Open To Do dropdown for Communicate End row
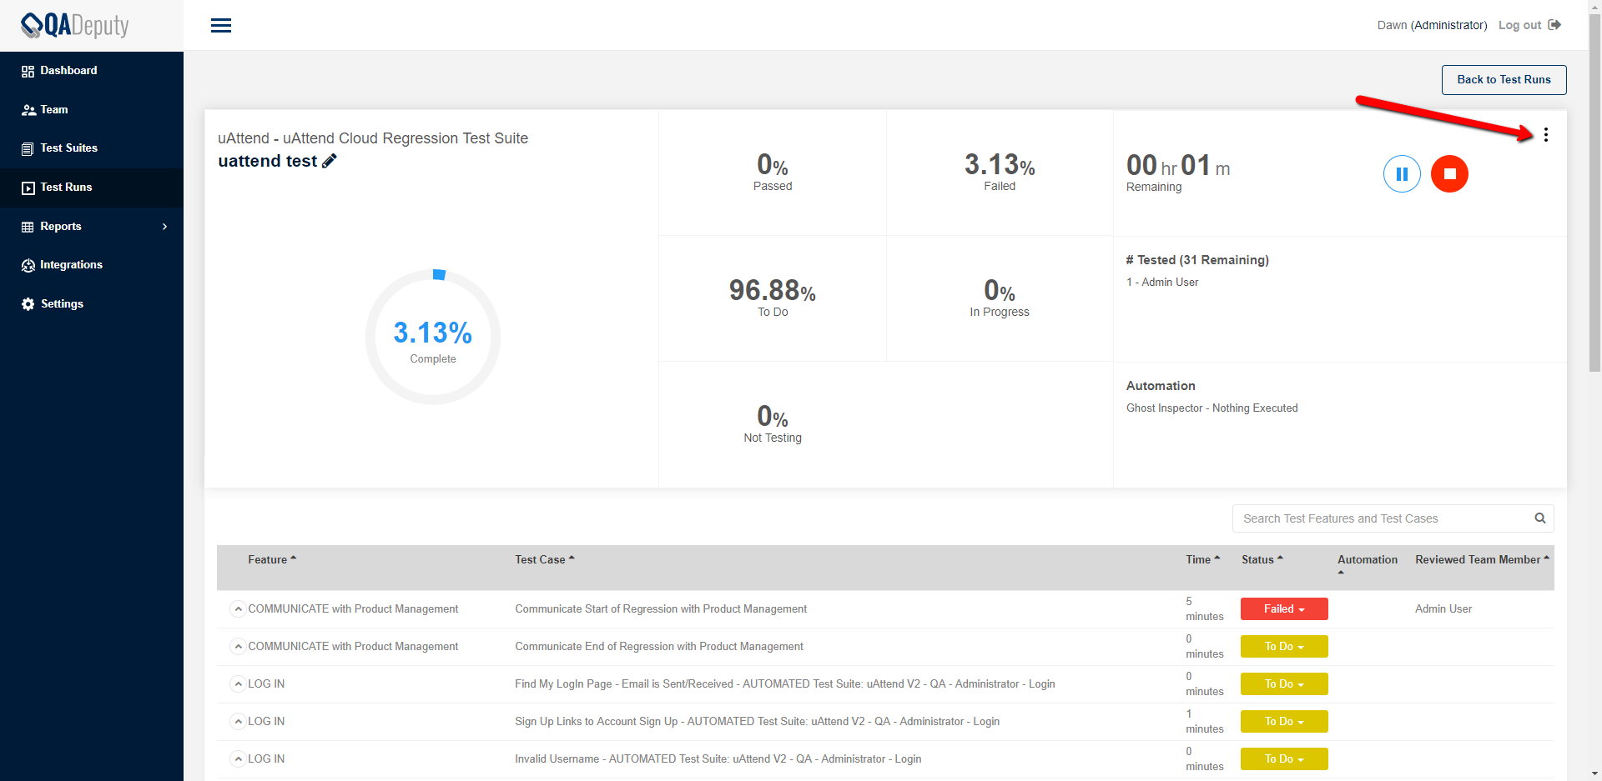The height and width of the screenshot is (781, 1602). (1284, 647)
